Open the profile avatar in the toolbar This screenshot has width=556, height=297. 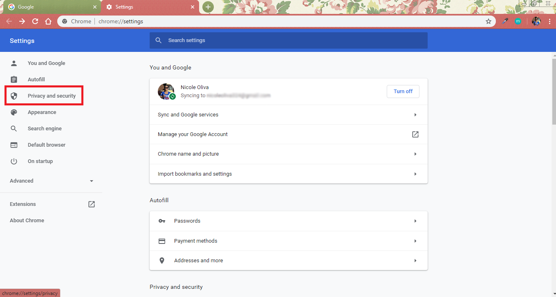[x=536, y=21]
